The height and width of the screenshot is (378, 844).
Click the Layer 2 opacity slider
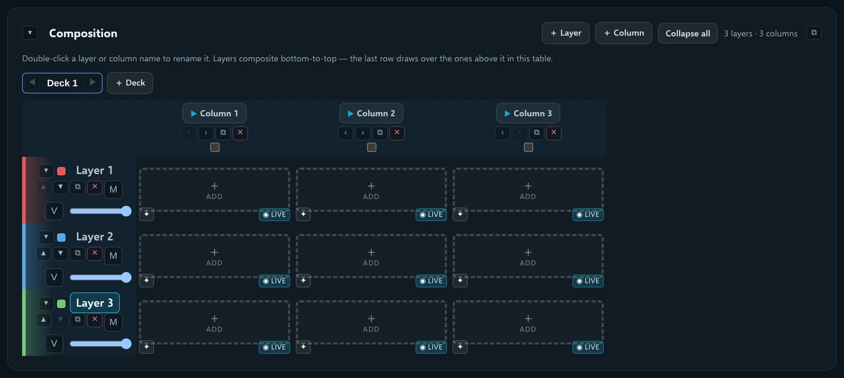coord(100,278)
